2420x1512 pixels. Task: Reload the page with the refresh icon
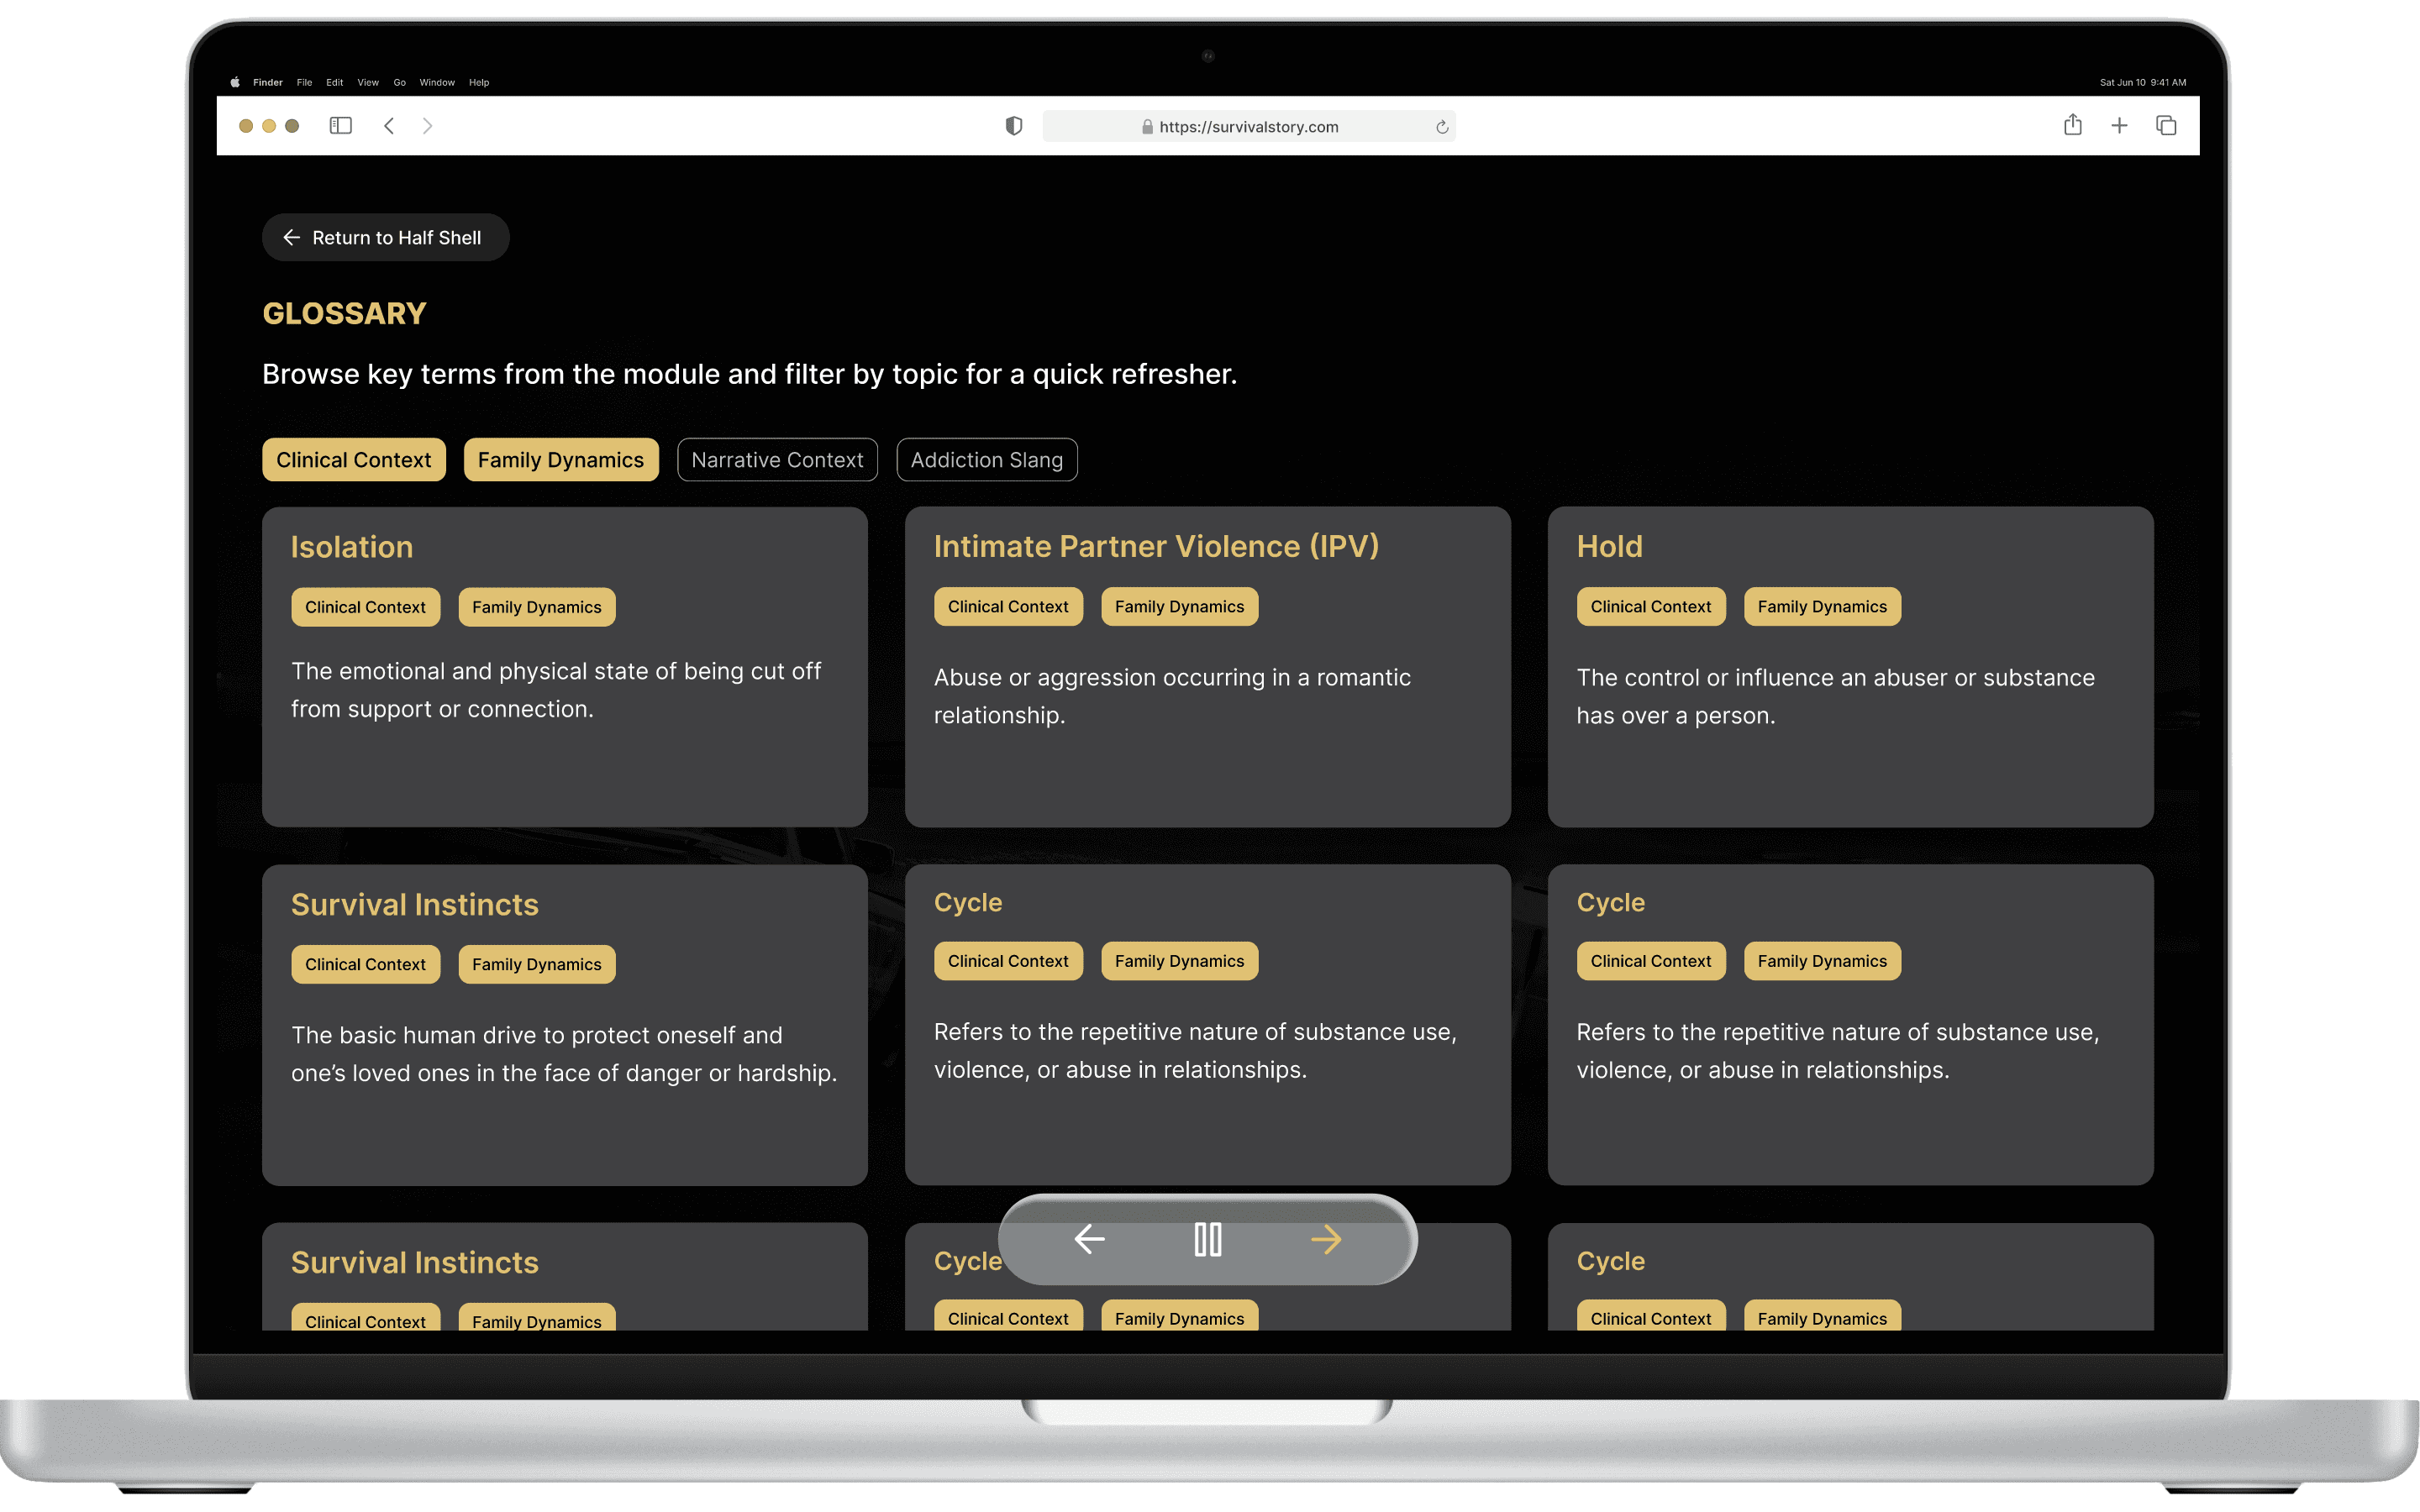[1441, 127]
